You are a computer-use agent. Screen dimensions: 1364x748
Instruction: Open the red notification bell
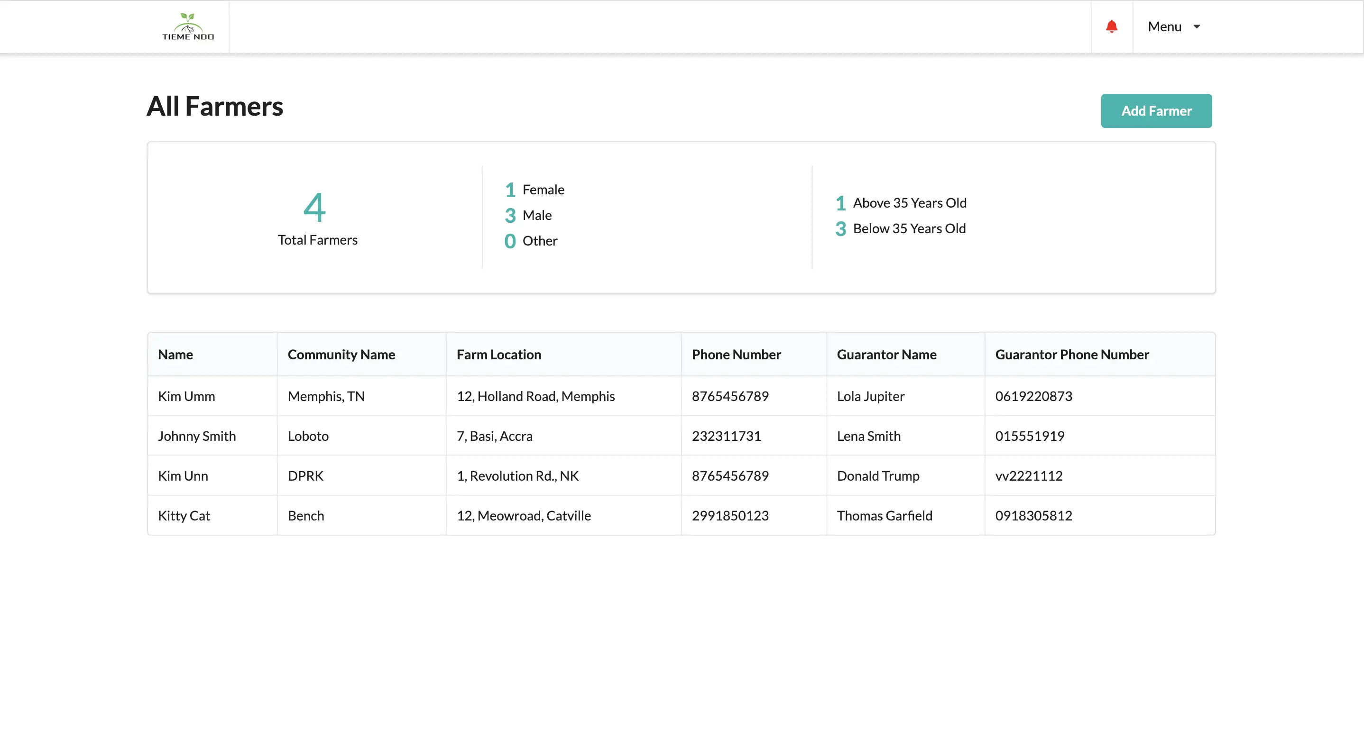click(x=1111, y=27)
